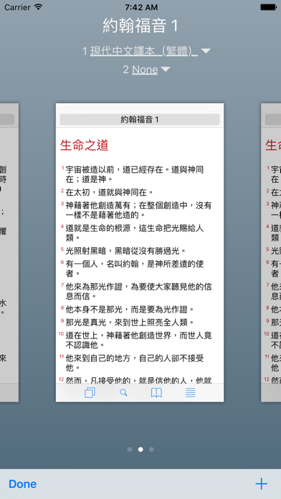
Task: Tap the lines list icon in the center page toolbar
Action: [x=190, y=392]
